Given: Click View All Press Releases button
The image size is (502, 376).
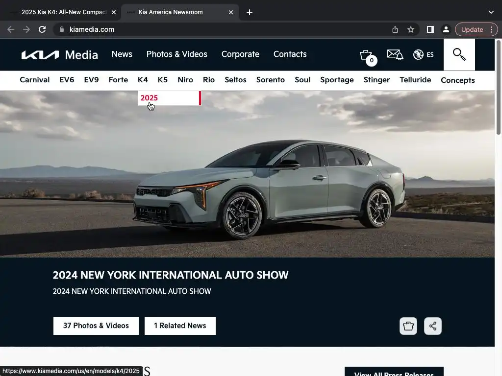Looking at the screenshot, I should [x=394, y=372].
